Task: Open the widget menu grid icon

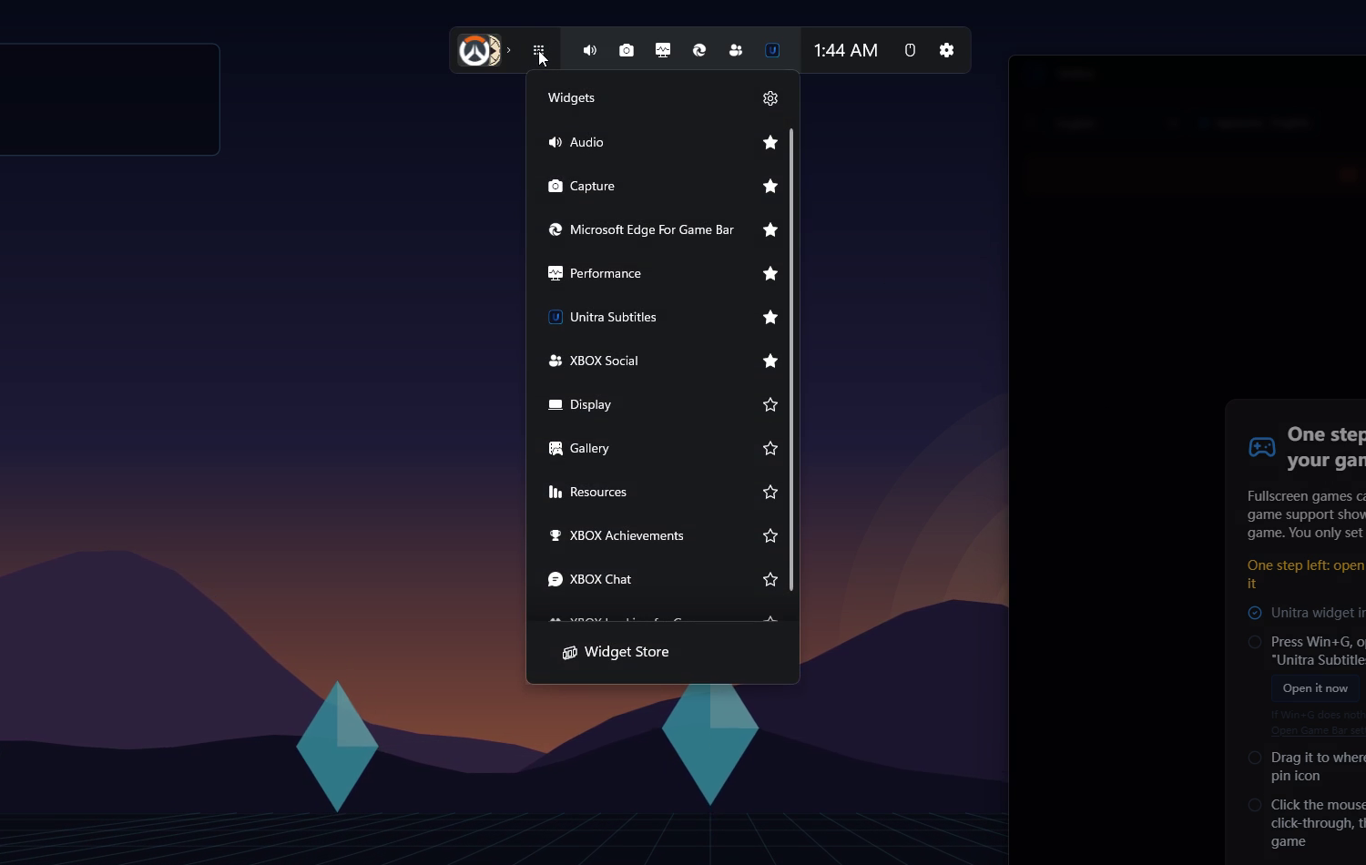Action: point(539,50)
